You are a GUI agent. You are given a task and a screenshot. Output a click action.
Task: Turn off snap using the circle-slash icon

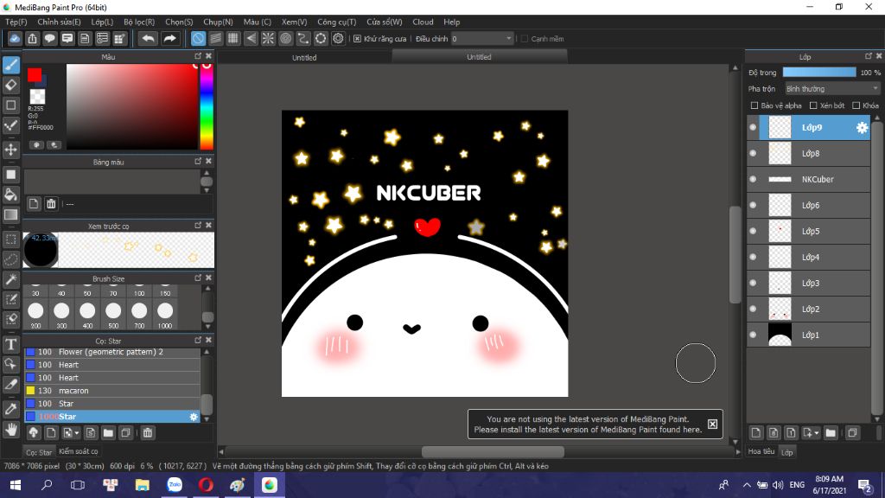pyautogui.click(x=198, y=38)
